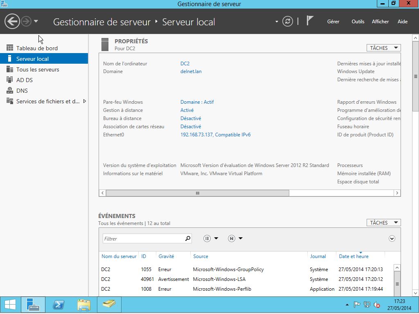The height and width of the screenshot is (314, 419).
Task: Click the properties scroll left arrow
Action: click(103, 193)
